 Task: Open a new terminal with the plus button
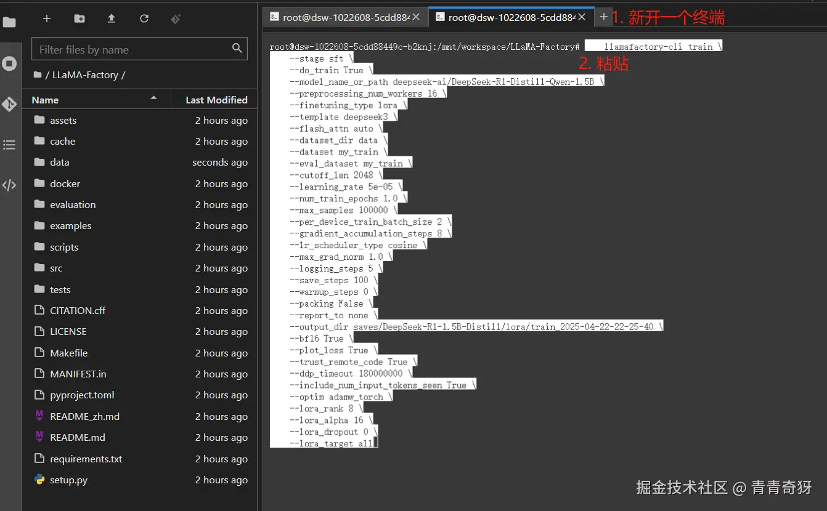[x=604, y=17]
